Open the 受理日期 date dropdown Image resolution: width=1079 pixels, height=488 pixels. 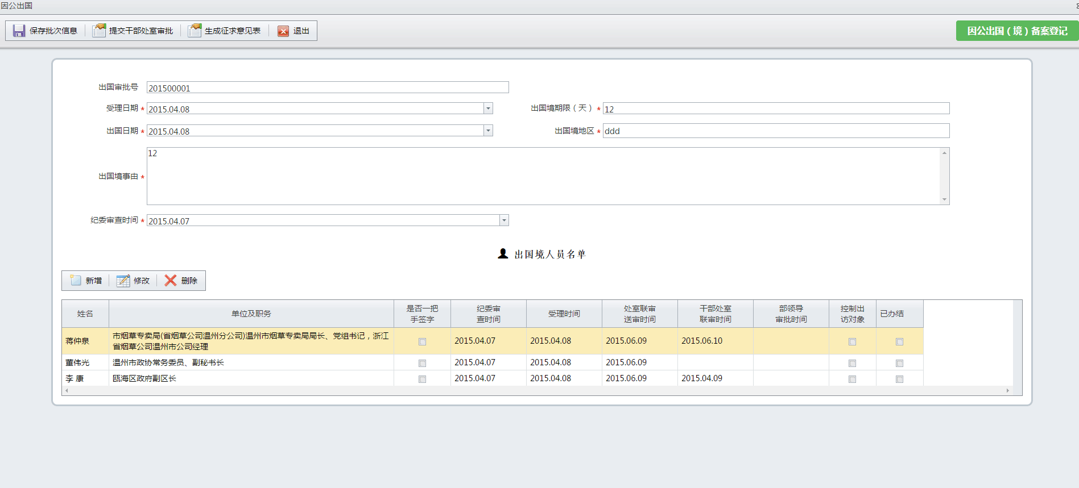pos(488,109)
